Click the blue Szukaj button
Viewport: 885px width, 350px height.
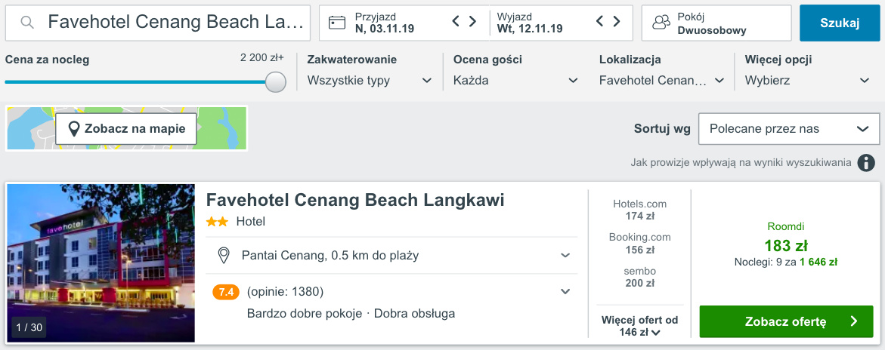pos(840,23)
